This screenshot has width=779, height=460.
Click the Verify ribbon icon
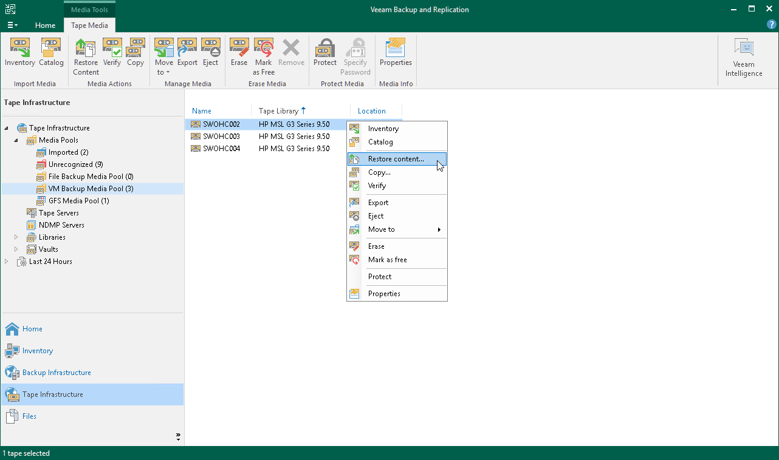click(x=112, y=53)
